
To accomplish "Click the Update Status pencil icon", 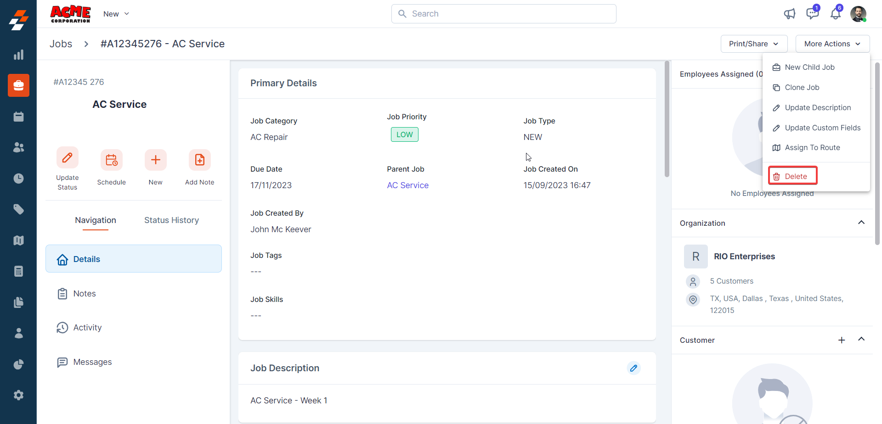I will (x=67, y=158).
